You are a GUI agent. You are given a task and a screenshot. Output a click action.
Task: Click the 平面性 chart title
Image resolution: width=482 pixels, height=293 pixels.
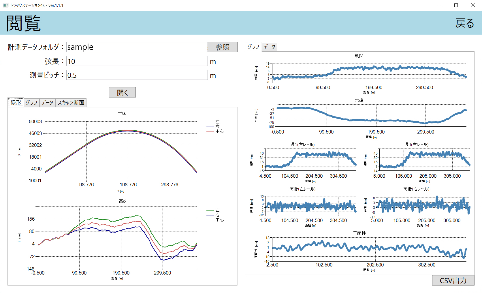point(359,233)
